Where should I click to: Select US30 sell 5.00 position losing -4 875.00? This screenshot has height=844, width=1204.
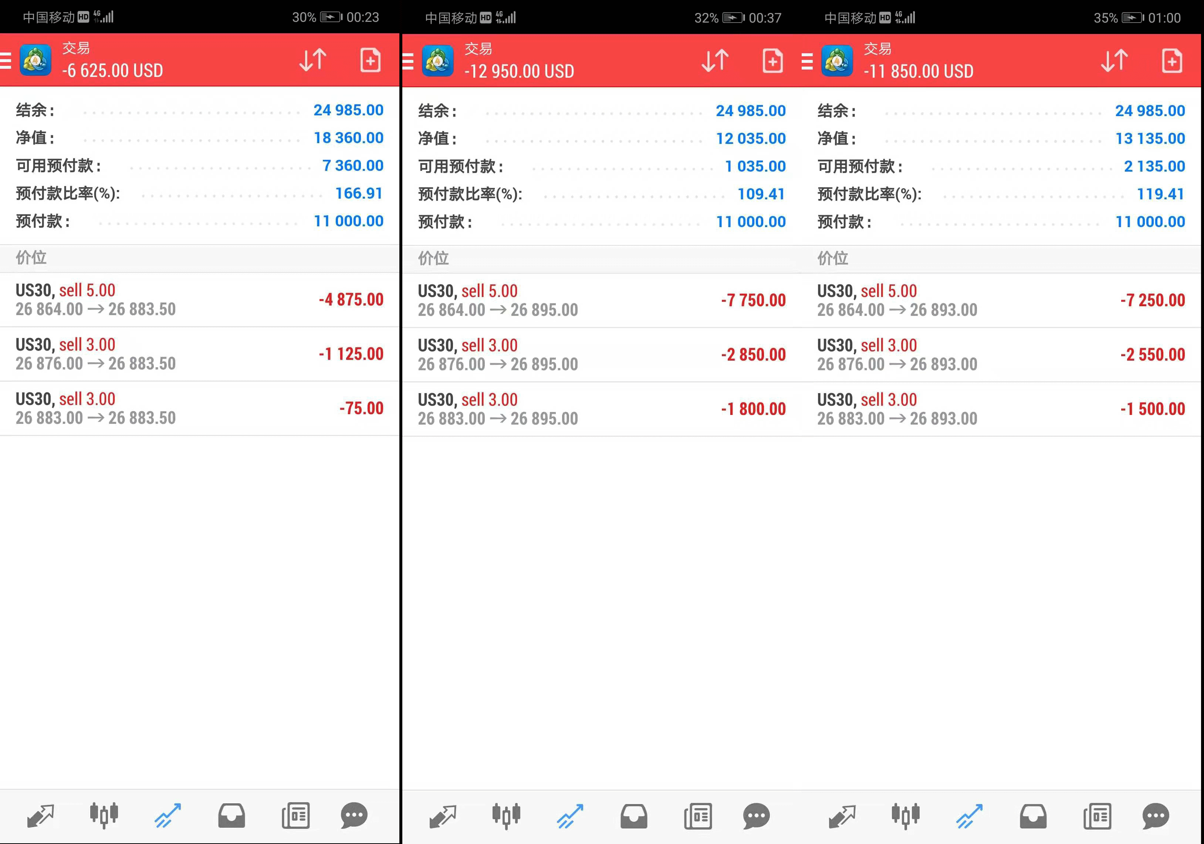tap(199, 300)
